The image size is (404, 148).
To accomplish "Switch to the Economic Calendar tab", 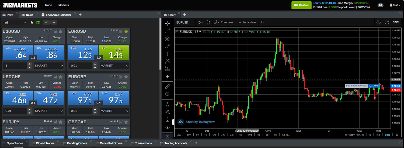I will [x=58, y=15].
